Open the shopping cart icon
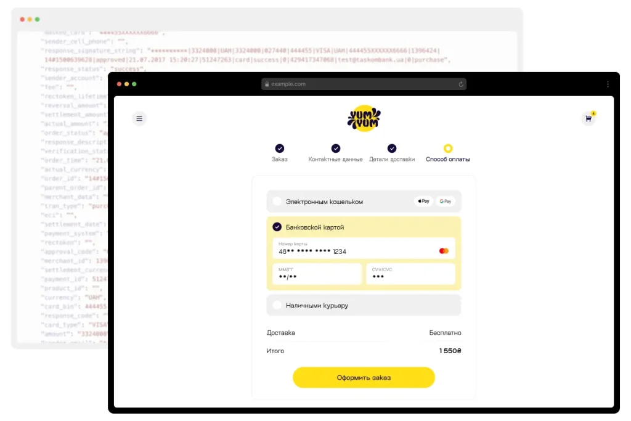The height and width of the screenshot is (421, 631). [x=588, y=118]
